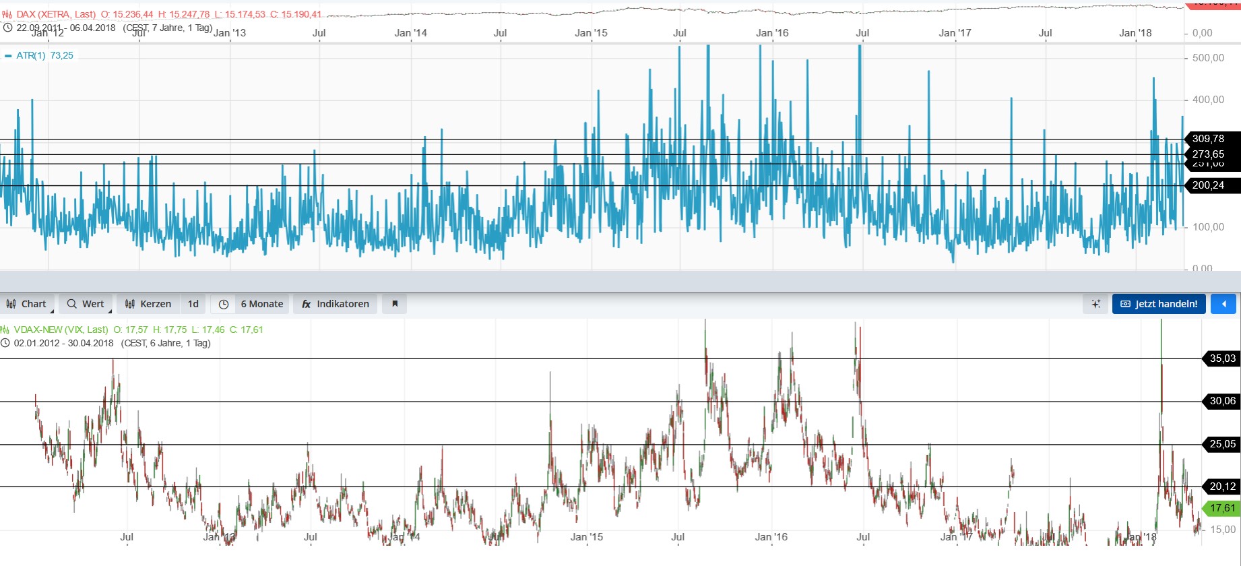Click the clock icon beside 22.09.2011 date range
The height and width of the screenshot is (566, 1241).
coord(7,28)
